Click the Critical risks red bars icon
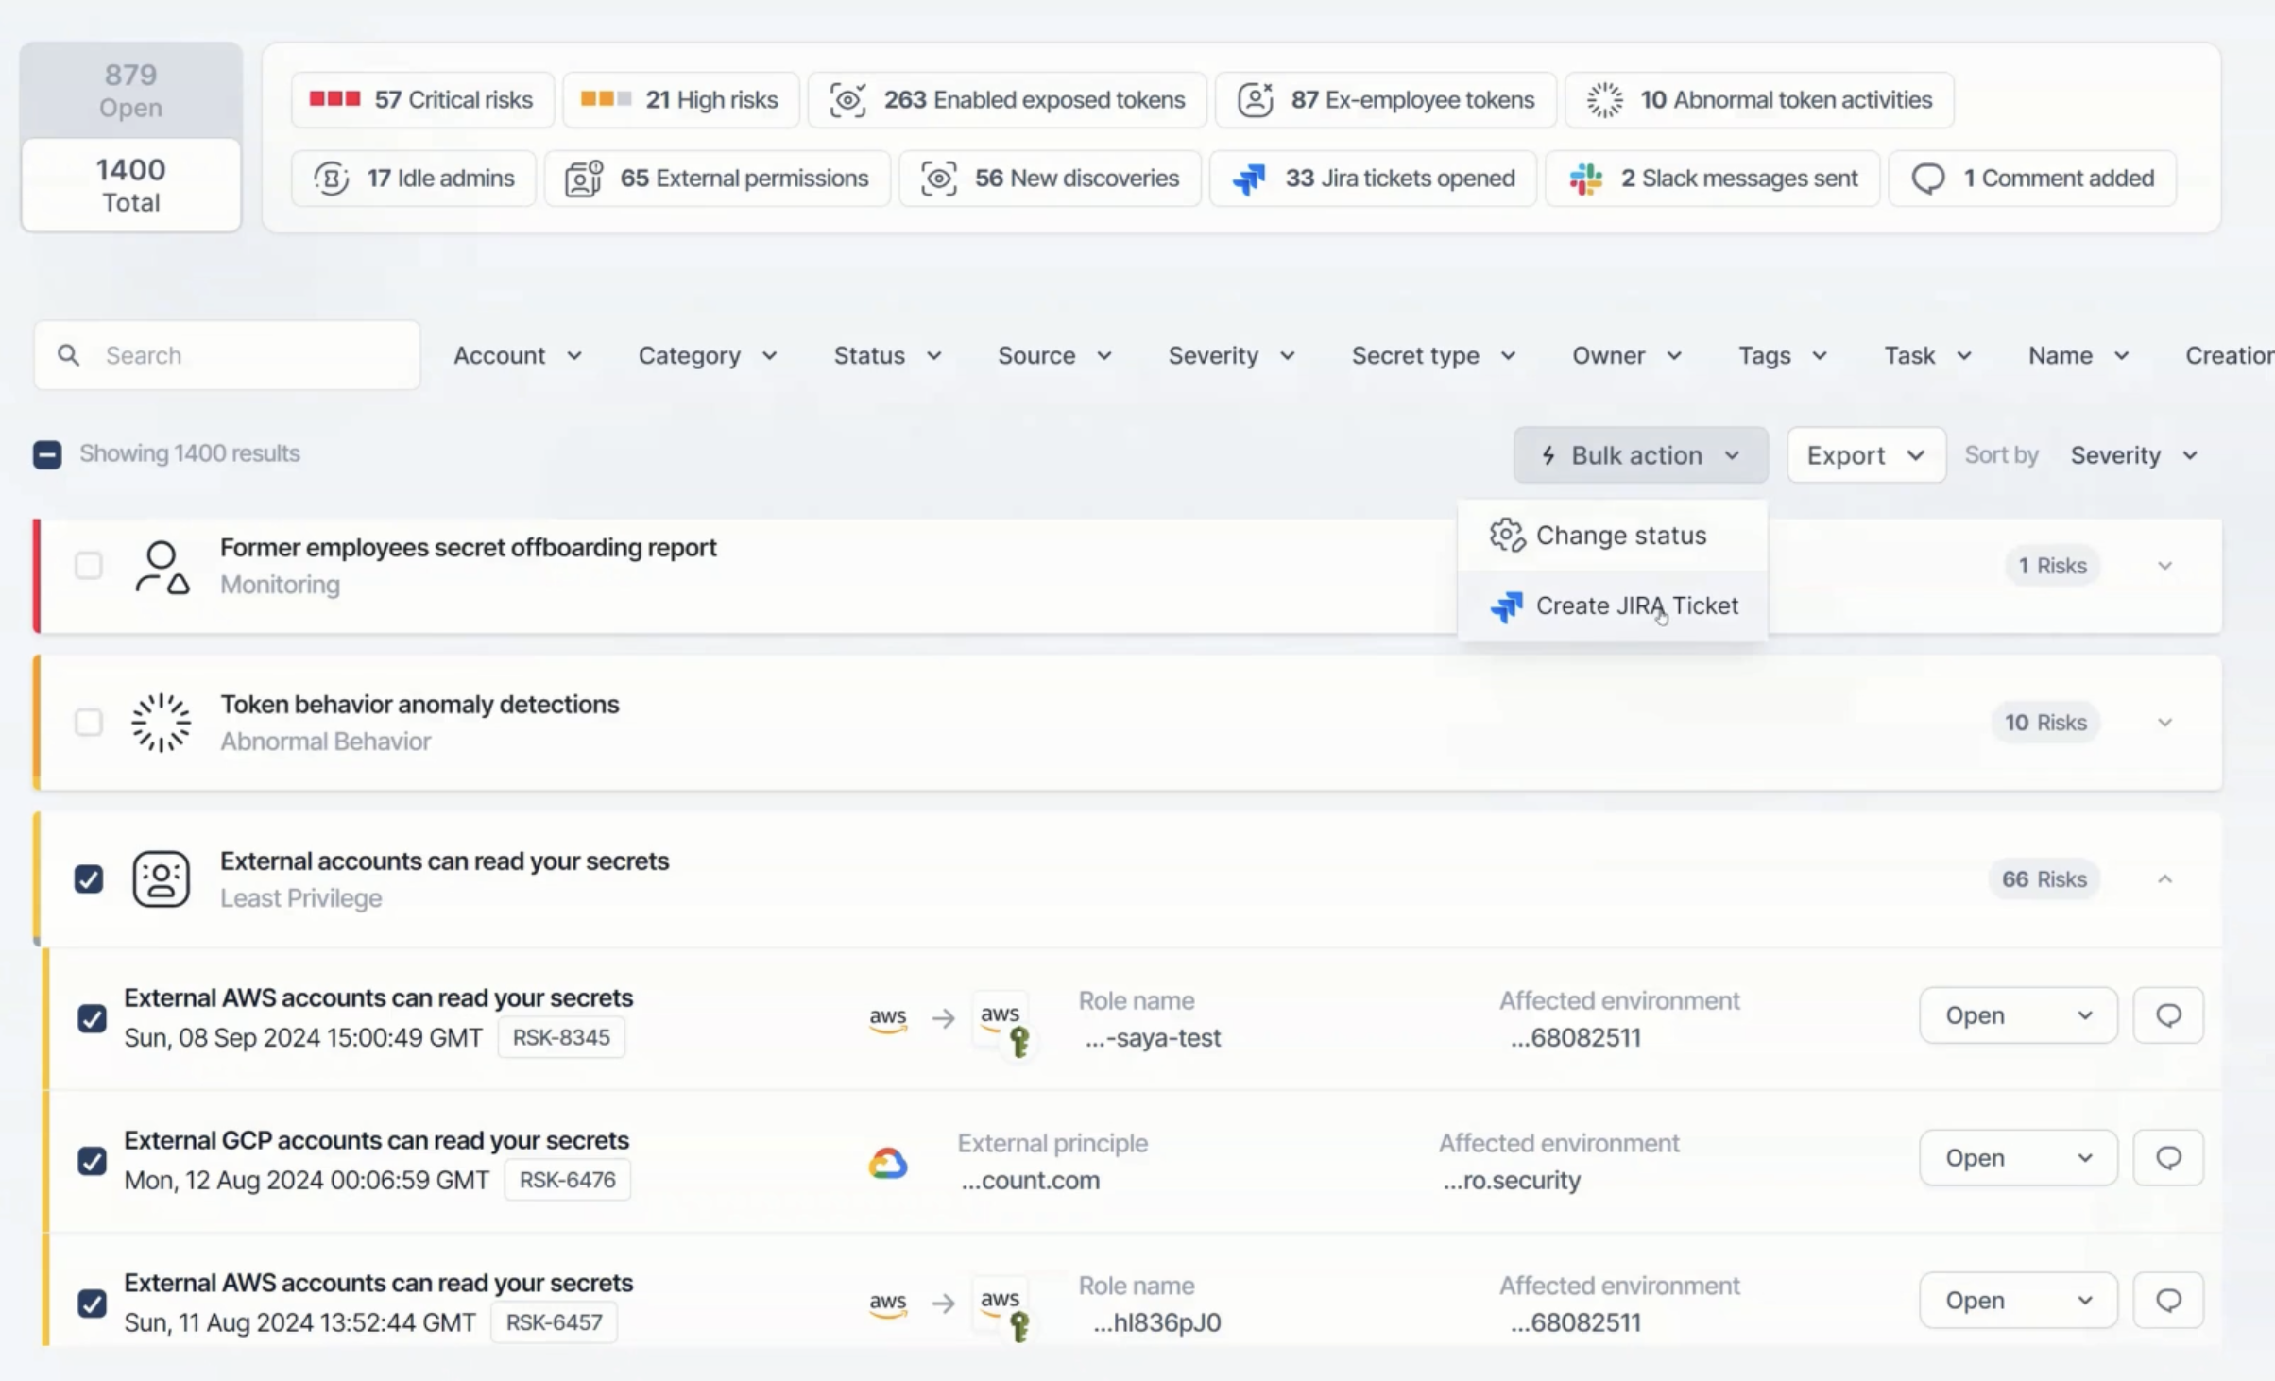Viewport: 2275px width, 1381px height. 334,99
